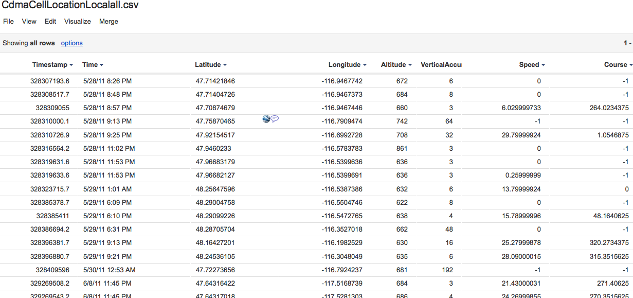Open the View menu

[x=29, y=22]
